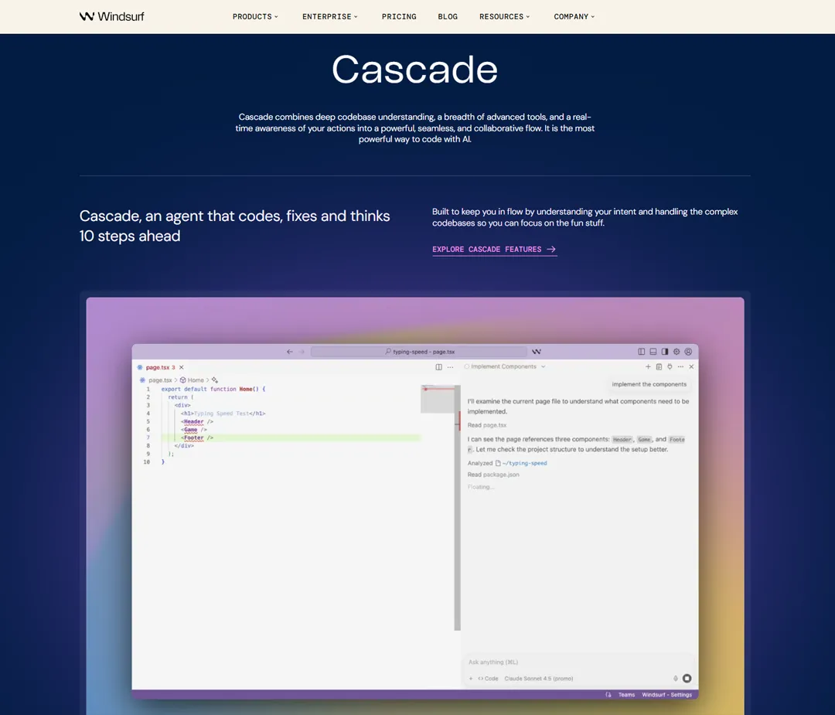
Task: Open the Cascade notes document icon
Action: (x=659, y=366)
